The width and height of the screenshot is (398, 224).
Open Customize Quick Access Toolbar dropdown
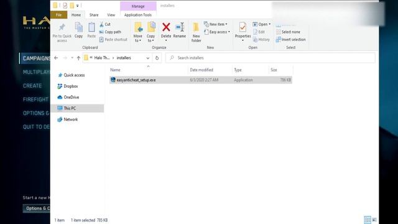point(77,6)
